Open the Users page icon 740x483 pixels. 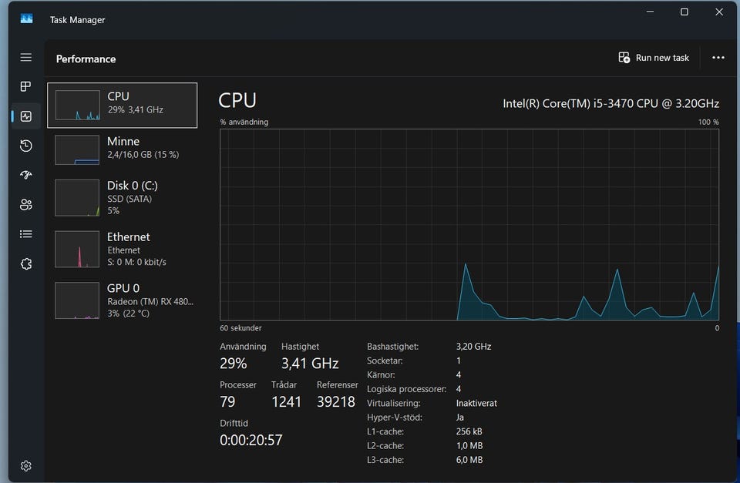[26, 204]
